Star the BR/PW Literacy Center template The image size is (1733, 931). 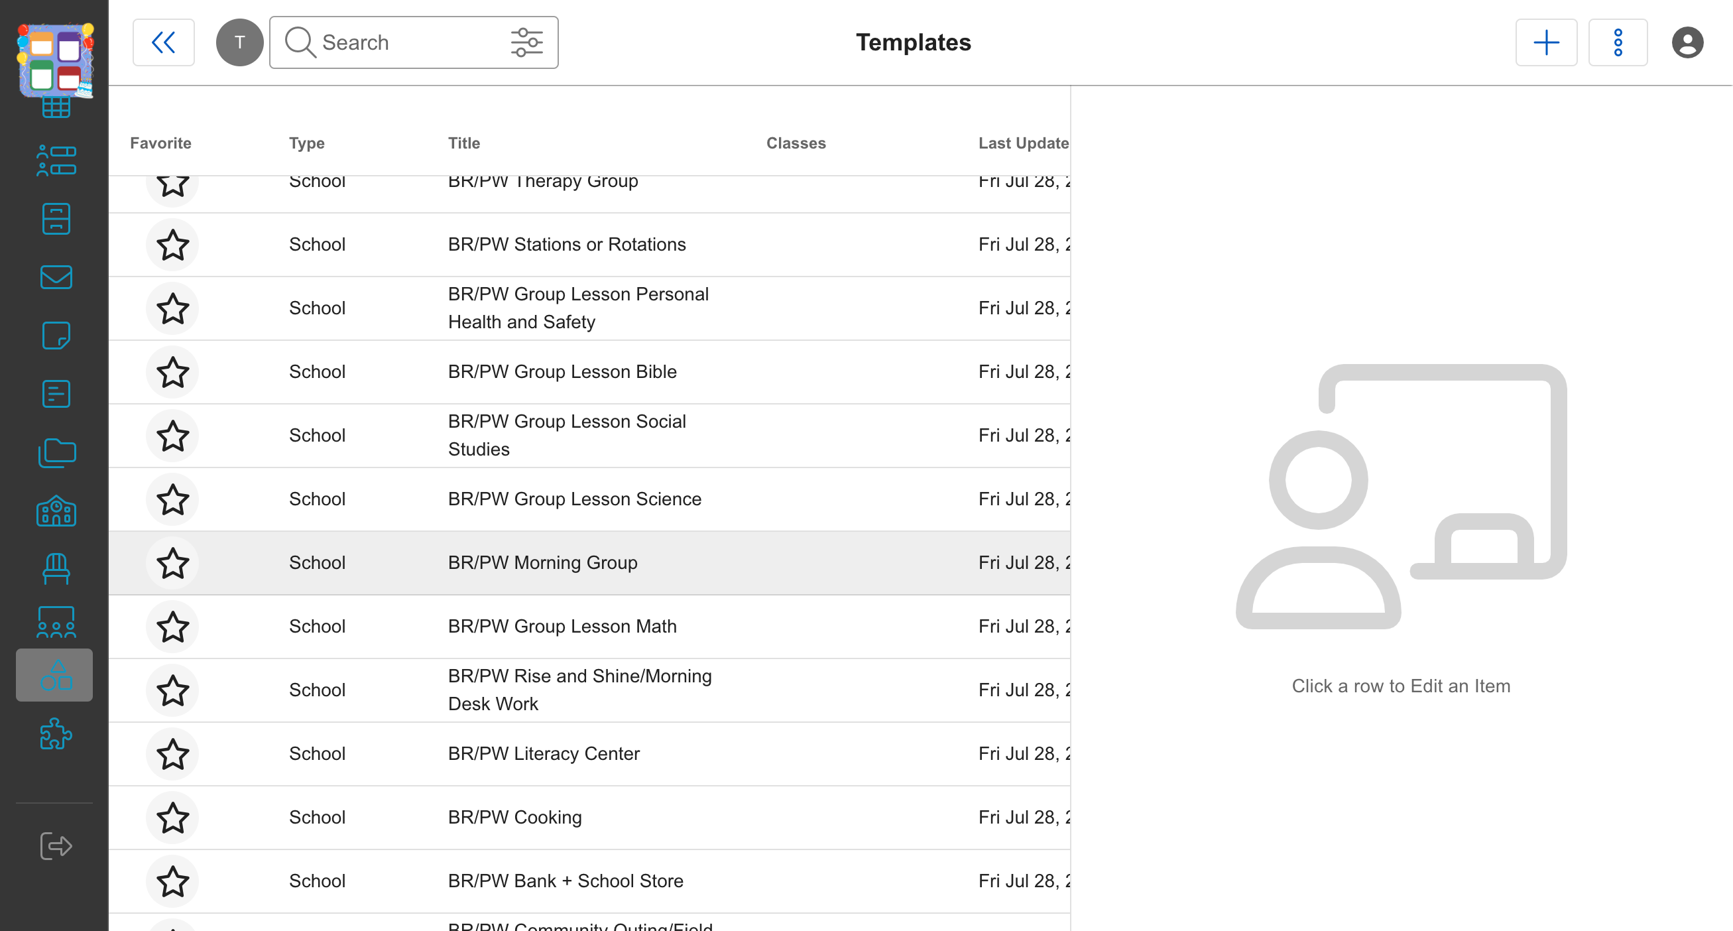[173, 754]
